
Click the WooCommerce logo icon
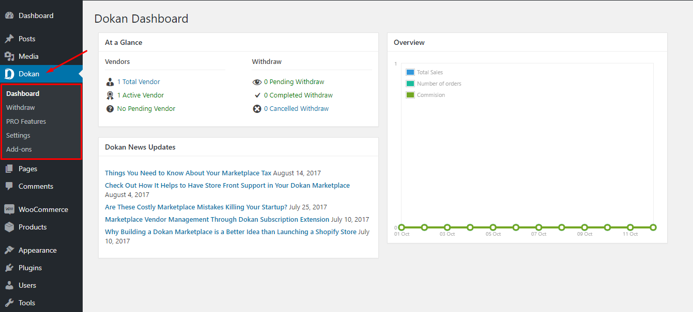click(x=9, y=209)
